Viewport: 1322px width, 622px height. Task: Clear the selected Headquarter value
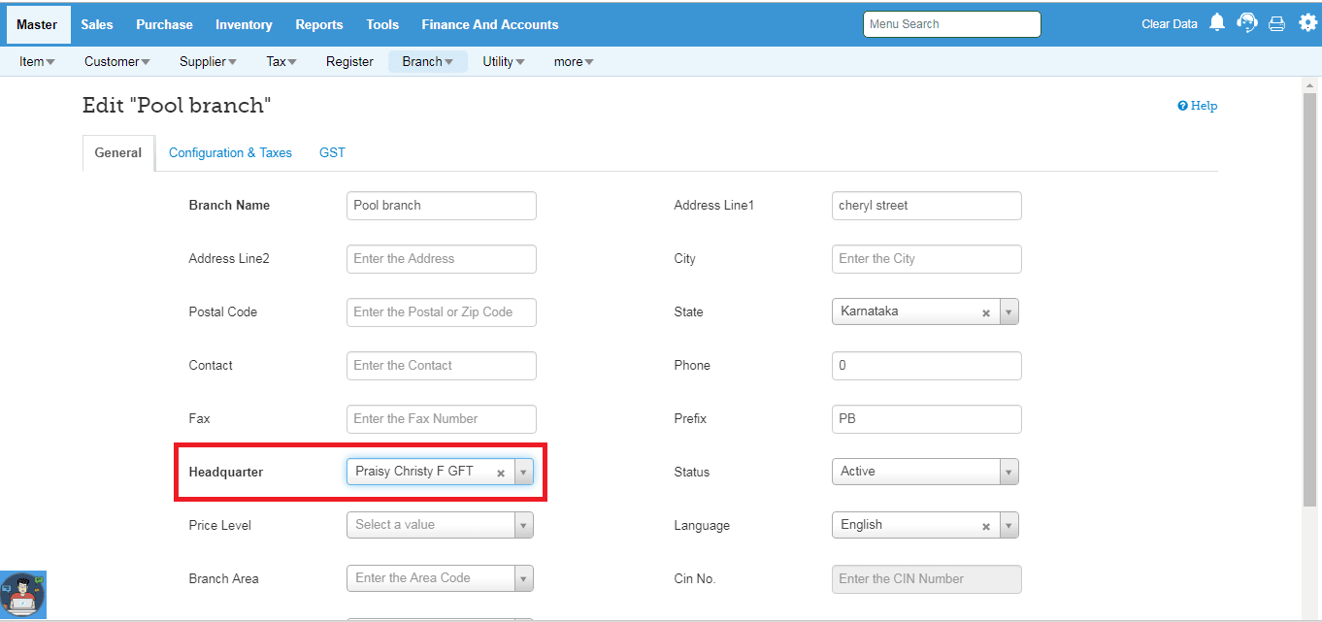[501, 473]
